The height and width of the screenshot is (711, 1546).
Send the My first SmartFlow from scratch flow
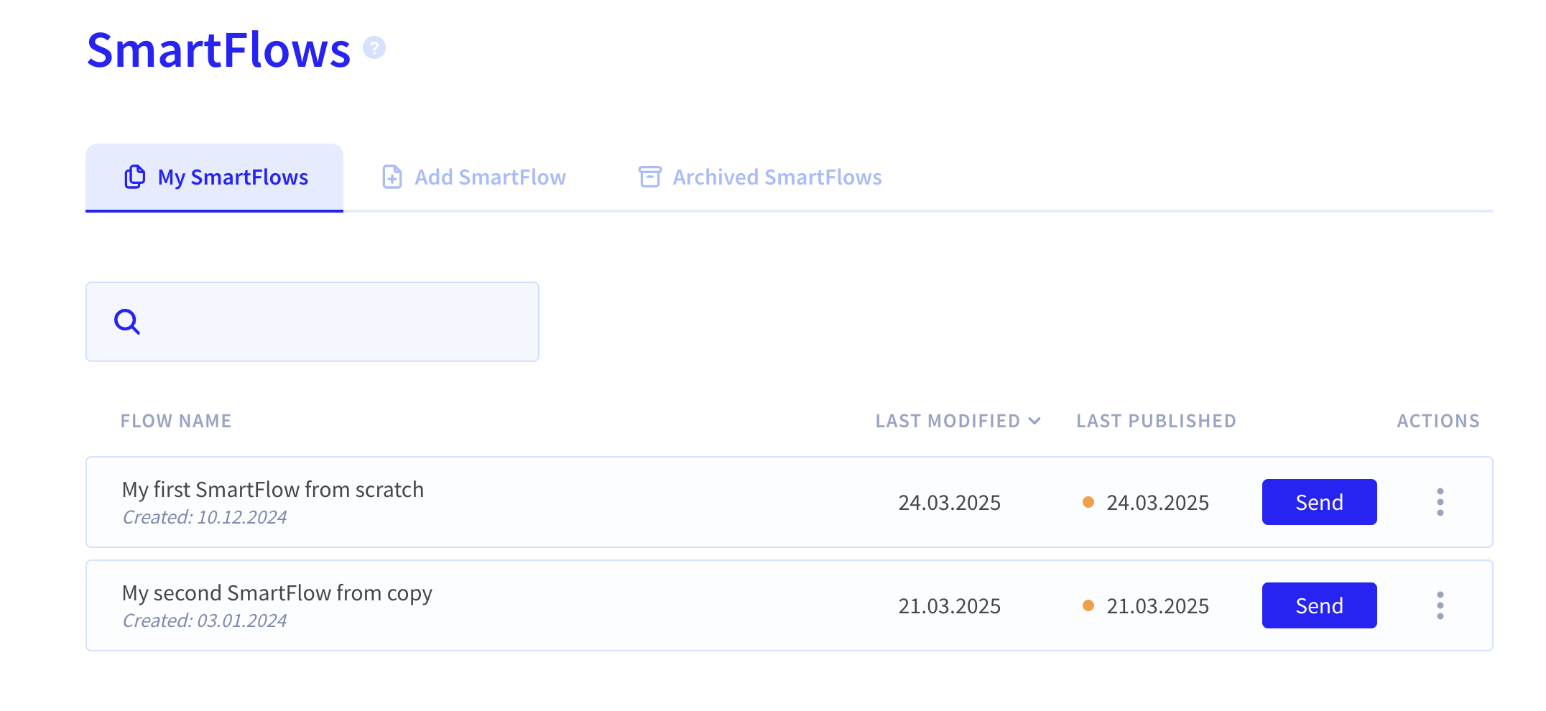tap(1320, 502)
